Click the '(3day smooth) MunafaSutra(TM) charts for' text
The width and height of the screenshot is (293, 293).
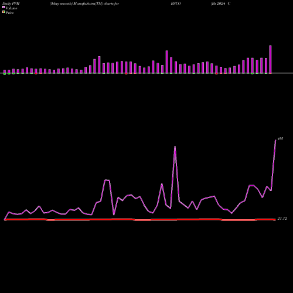pos(84,4)
